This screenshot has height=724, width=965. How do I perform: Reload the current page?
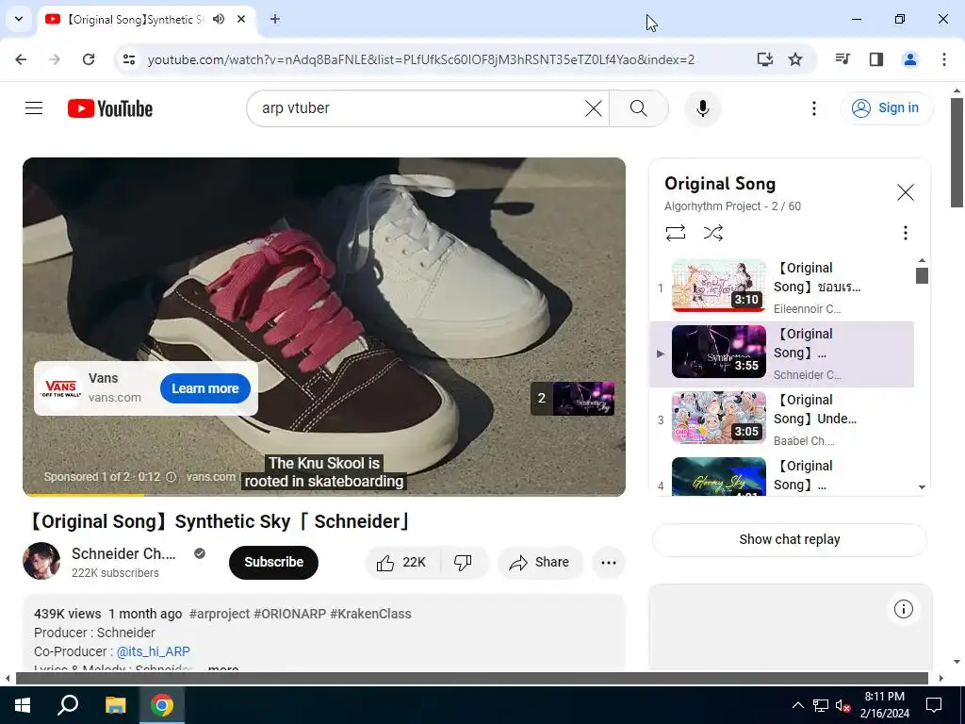point(89,59)
